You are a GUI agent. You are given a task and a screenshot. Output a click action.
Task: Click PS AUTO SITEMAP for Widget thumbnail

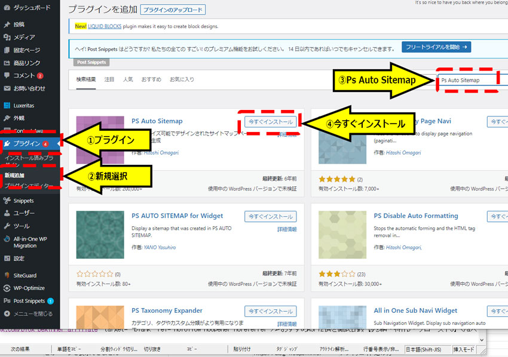click(100, 235)
